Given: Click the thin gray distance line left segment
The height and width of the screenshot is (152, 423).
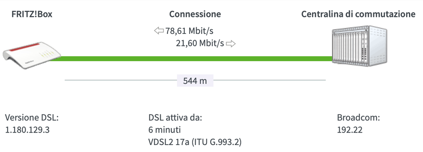Looking at the screenshot, I should pos(121,80).
